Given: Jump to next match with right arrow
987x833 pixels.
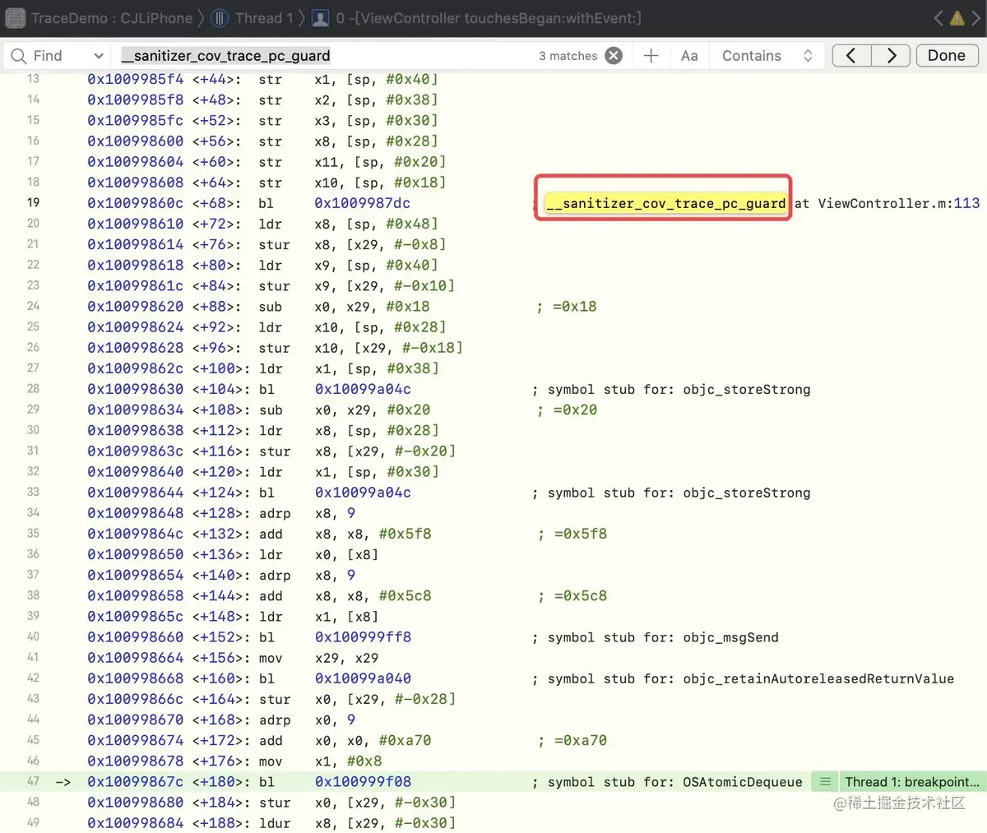Looking at the screenshot, I should pyautogui.click(x=891, y=55).
